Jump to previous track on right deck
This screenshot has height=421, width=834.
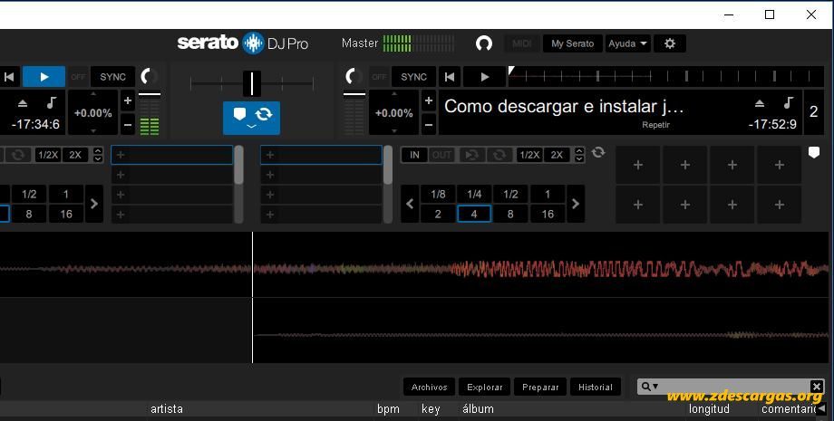click(450, 77)
